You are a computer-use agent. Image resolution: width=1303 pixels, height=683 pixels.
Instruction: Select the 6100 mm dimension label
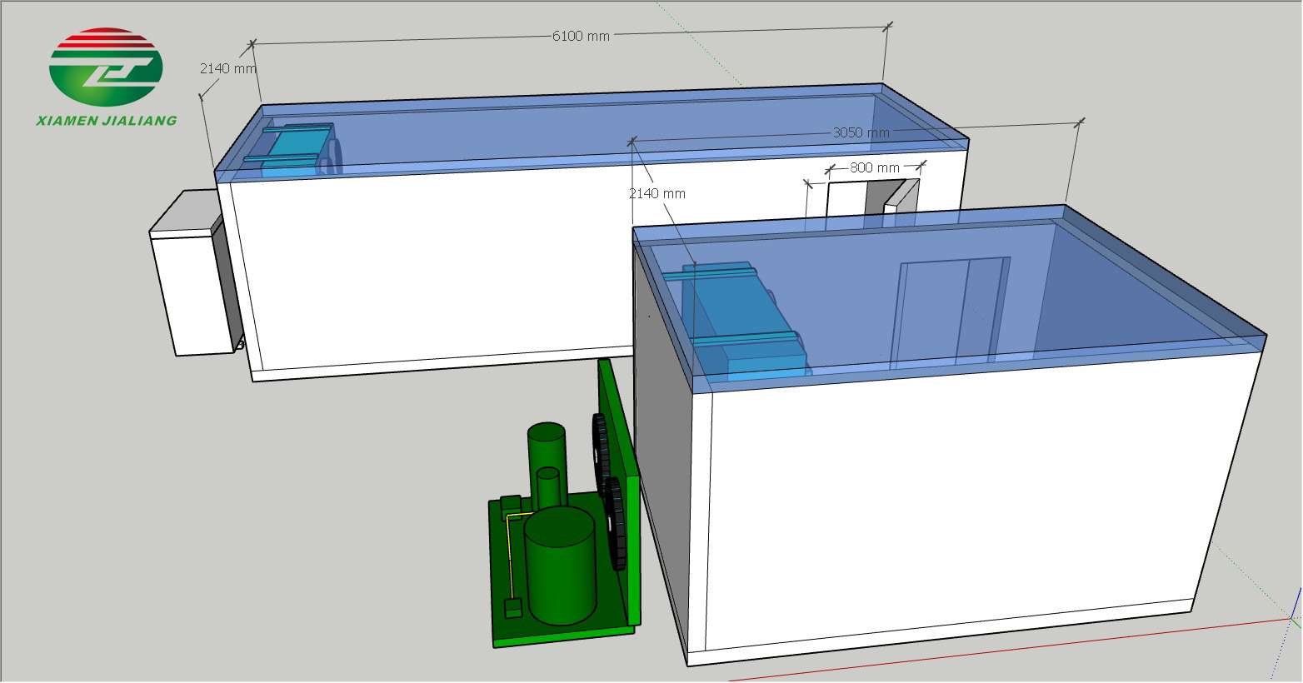click(x=581, y=36)
